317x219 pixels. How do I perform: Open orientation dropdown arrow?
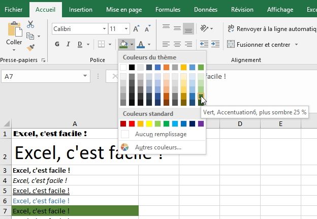211,28
